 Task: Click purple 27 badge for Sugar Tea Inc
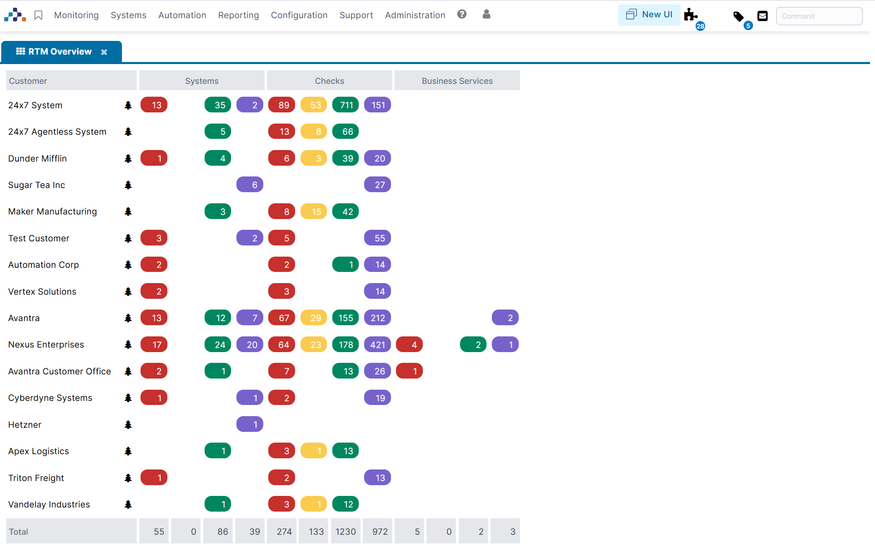(x=377, y=185)
